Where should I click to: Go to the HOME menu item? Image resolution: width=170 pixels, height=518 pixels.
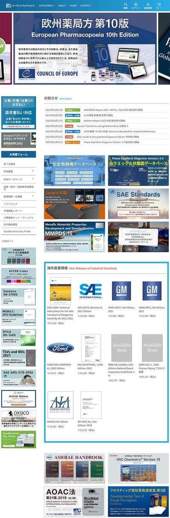click(73, 6)
